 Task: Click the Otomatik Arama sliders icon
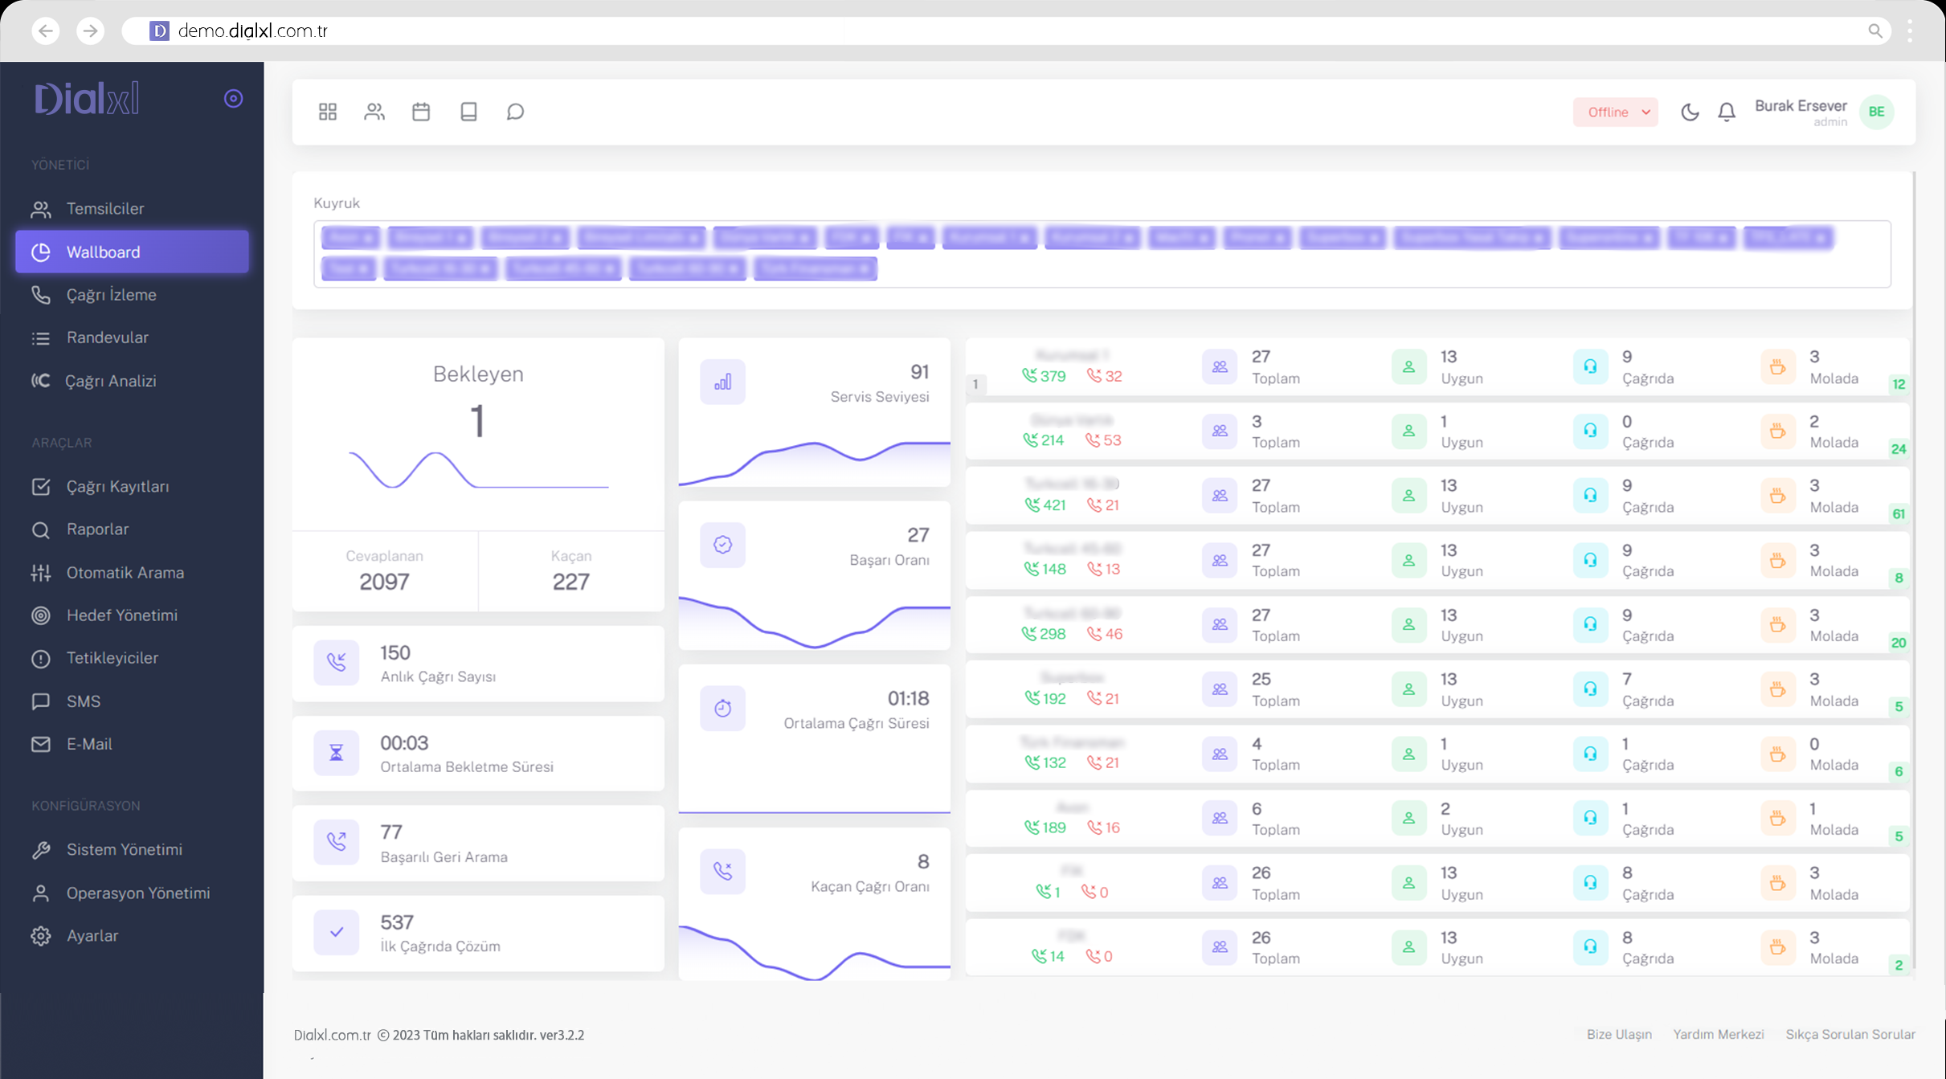(41, 573)
